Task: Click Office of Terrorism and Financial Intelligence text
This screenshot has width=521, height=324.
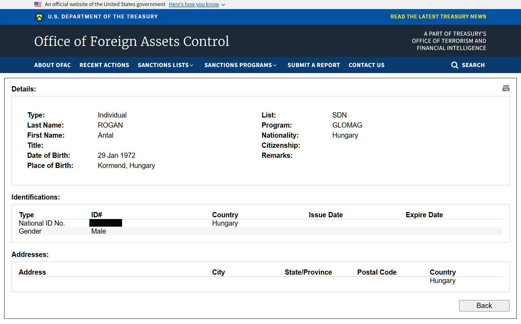Action: tap(449, 44)
